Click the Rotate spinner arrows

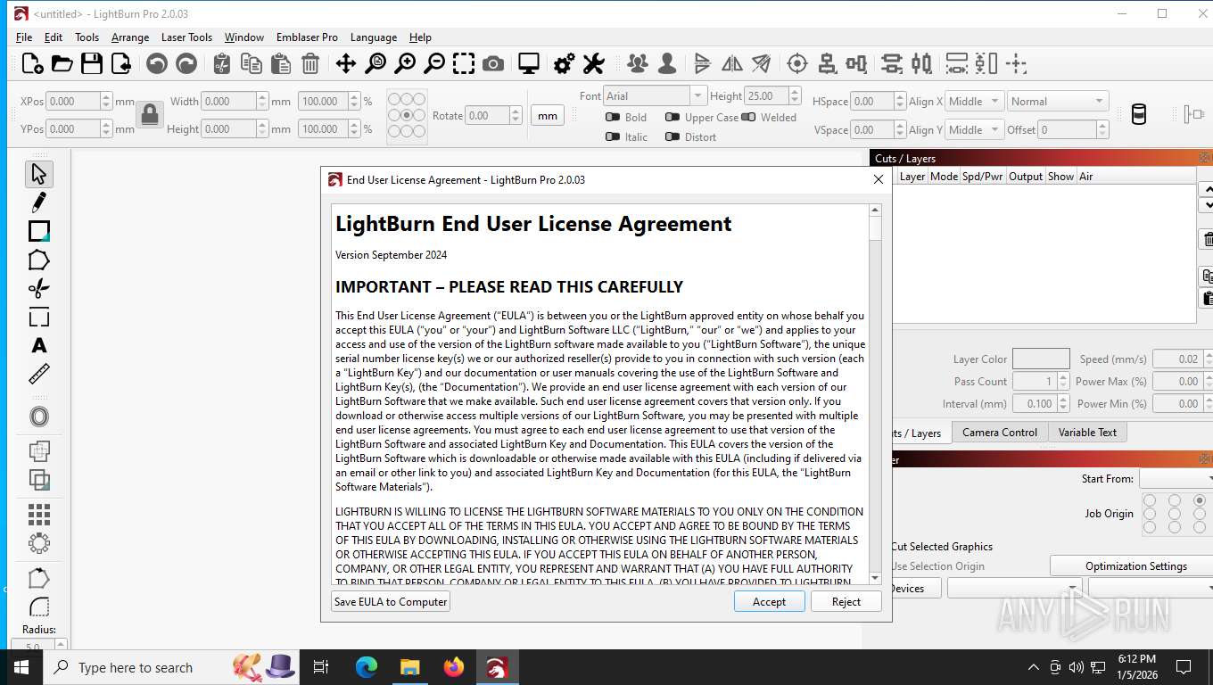516,115
